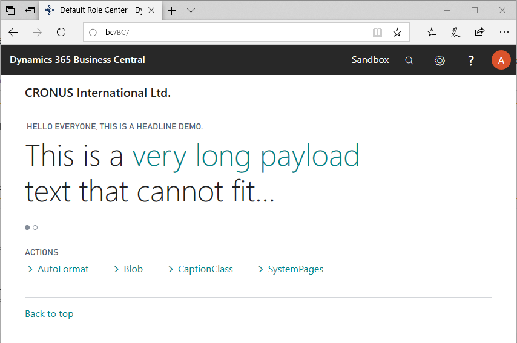
Task: Switch to the second headline dot
Action: [35, 227]
